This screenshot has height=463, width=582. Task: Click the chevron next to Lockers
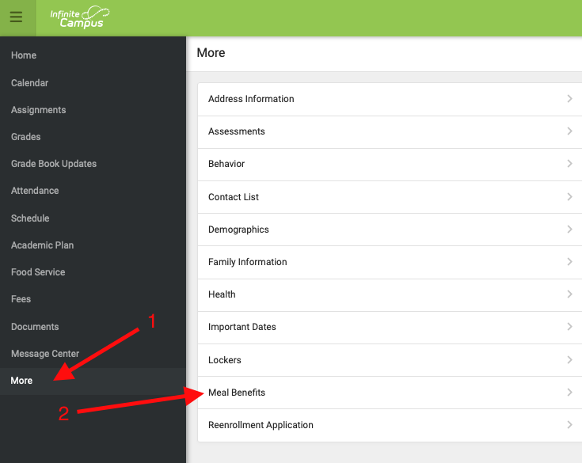[x=569, y=360]
